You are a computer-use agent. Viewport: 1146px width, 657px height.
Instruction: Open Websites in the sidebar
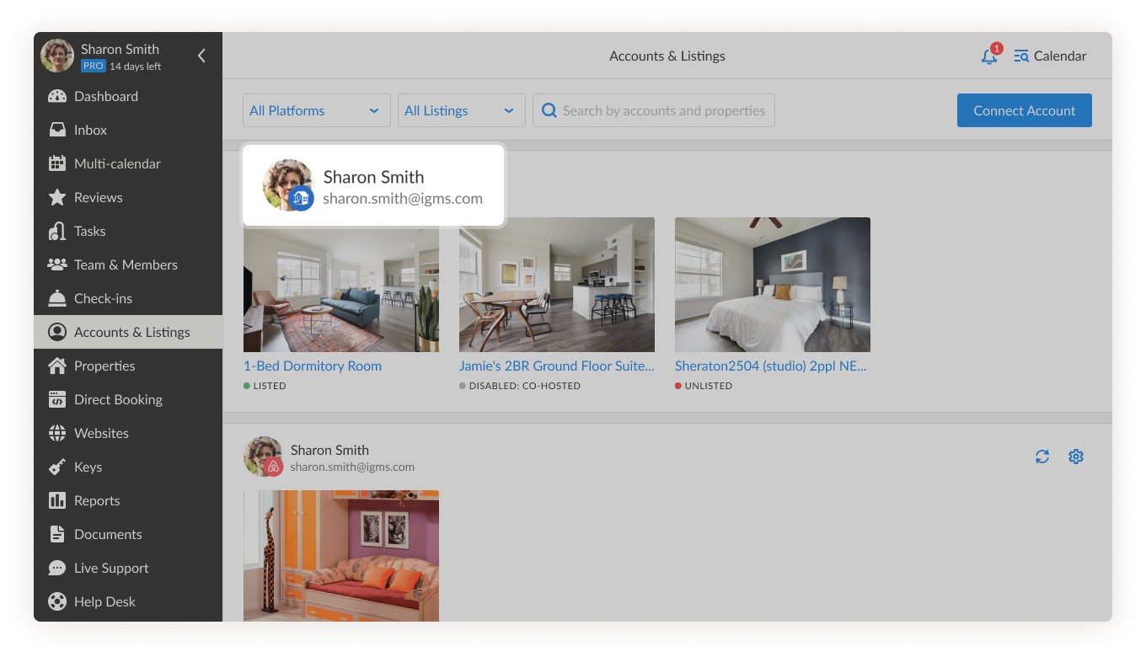(x=128, y=433)
